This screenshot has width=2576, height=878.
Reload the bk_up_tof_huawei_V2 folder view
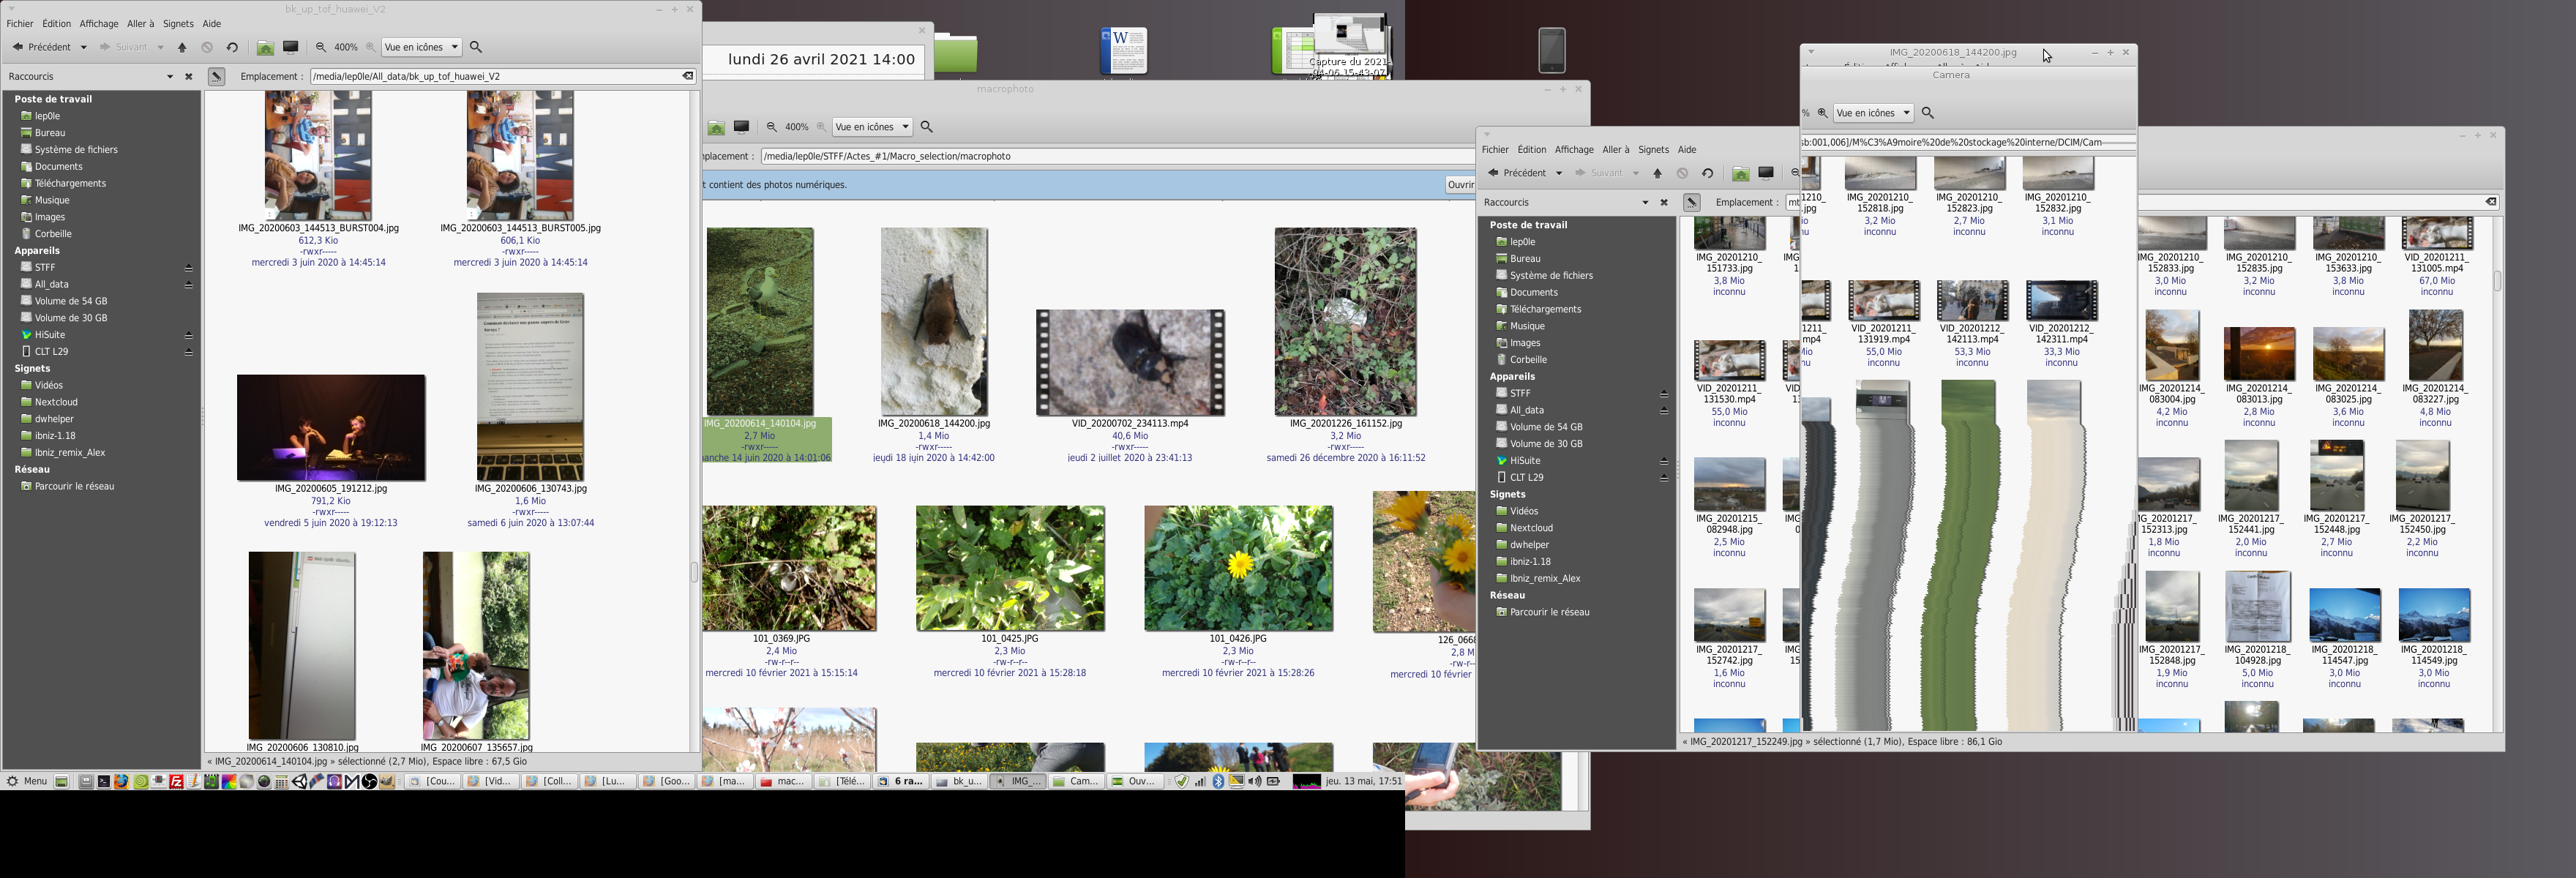pos(232,47)
